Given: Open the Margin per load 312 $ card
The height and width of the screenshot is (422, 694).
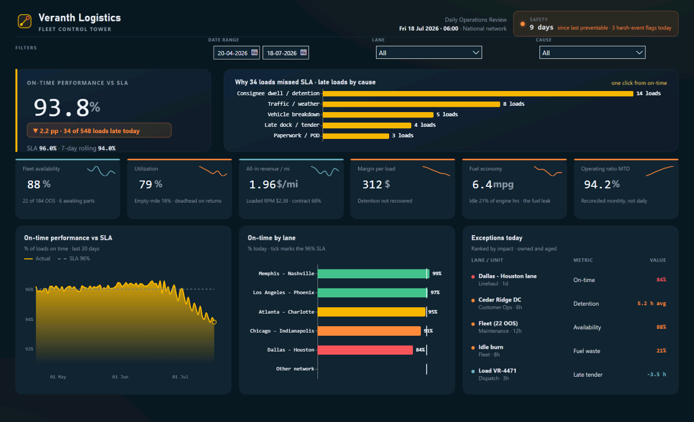Looking at the screenshot, I should click(x=403, y=188).
